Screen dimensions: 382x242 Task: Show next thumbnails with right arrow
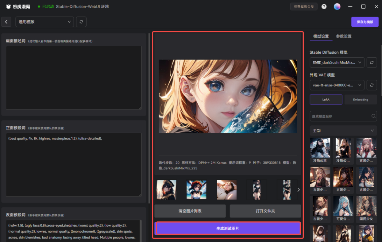pos(298,190)
